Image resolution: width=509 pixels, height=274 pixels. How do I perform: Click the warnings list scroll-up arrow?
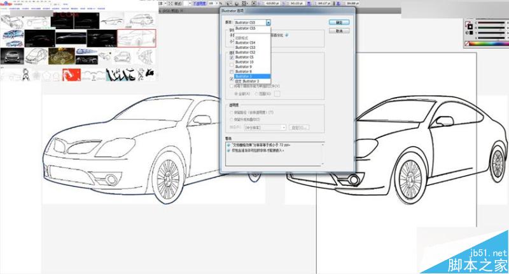tap(323, 145)
